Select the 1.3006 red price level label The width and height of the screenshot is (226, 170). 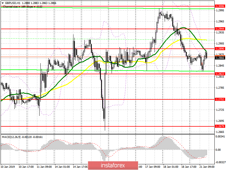pyautogui.click(x=220, y=6)
